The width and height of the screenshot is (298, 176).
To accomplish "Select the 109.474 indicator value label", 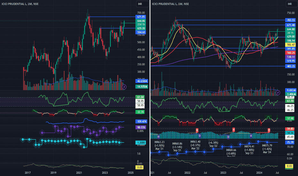I will (x=141, y=121).
